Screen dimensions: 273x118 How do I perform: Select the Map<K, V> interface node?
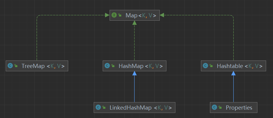[135, 15]
